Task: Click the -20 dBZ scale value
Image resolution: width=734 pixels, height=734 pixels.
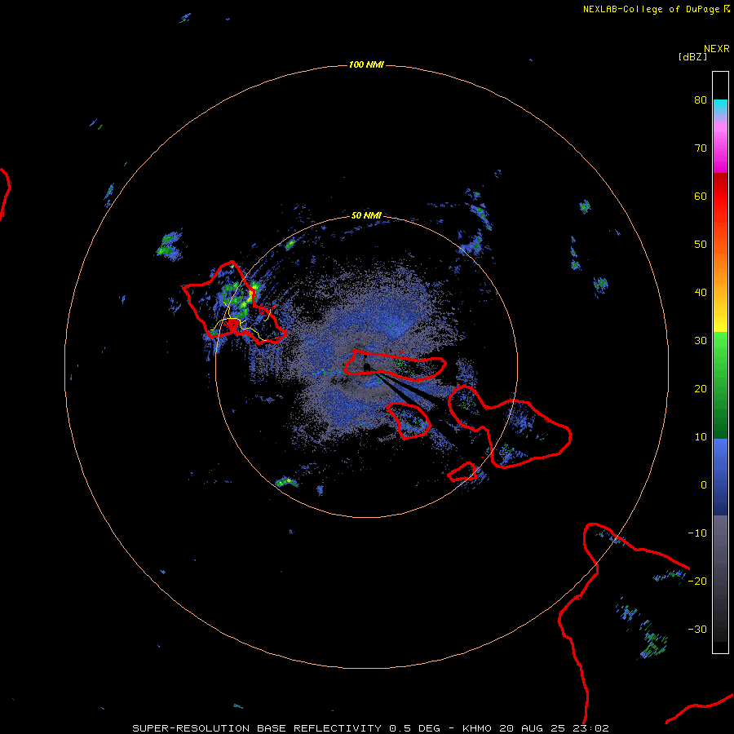Action: coord(697,581)
